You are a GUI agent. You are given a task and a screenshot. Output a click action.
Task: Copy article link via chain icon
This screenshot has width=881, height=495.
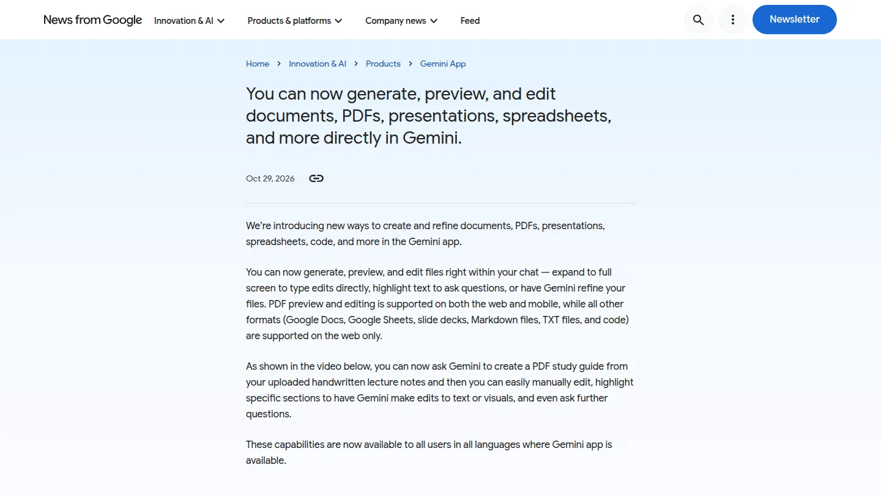coord(316,178)
